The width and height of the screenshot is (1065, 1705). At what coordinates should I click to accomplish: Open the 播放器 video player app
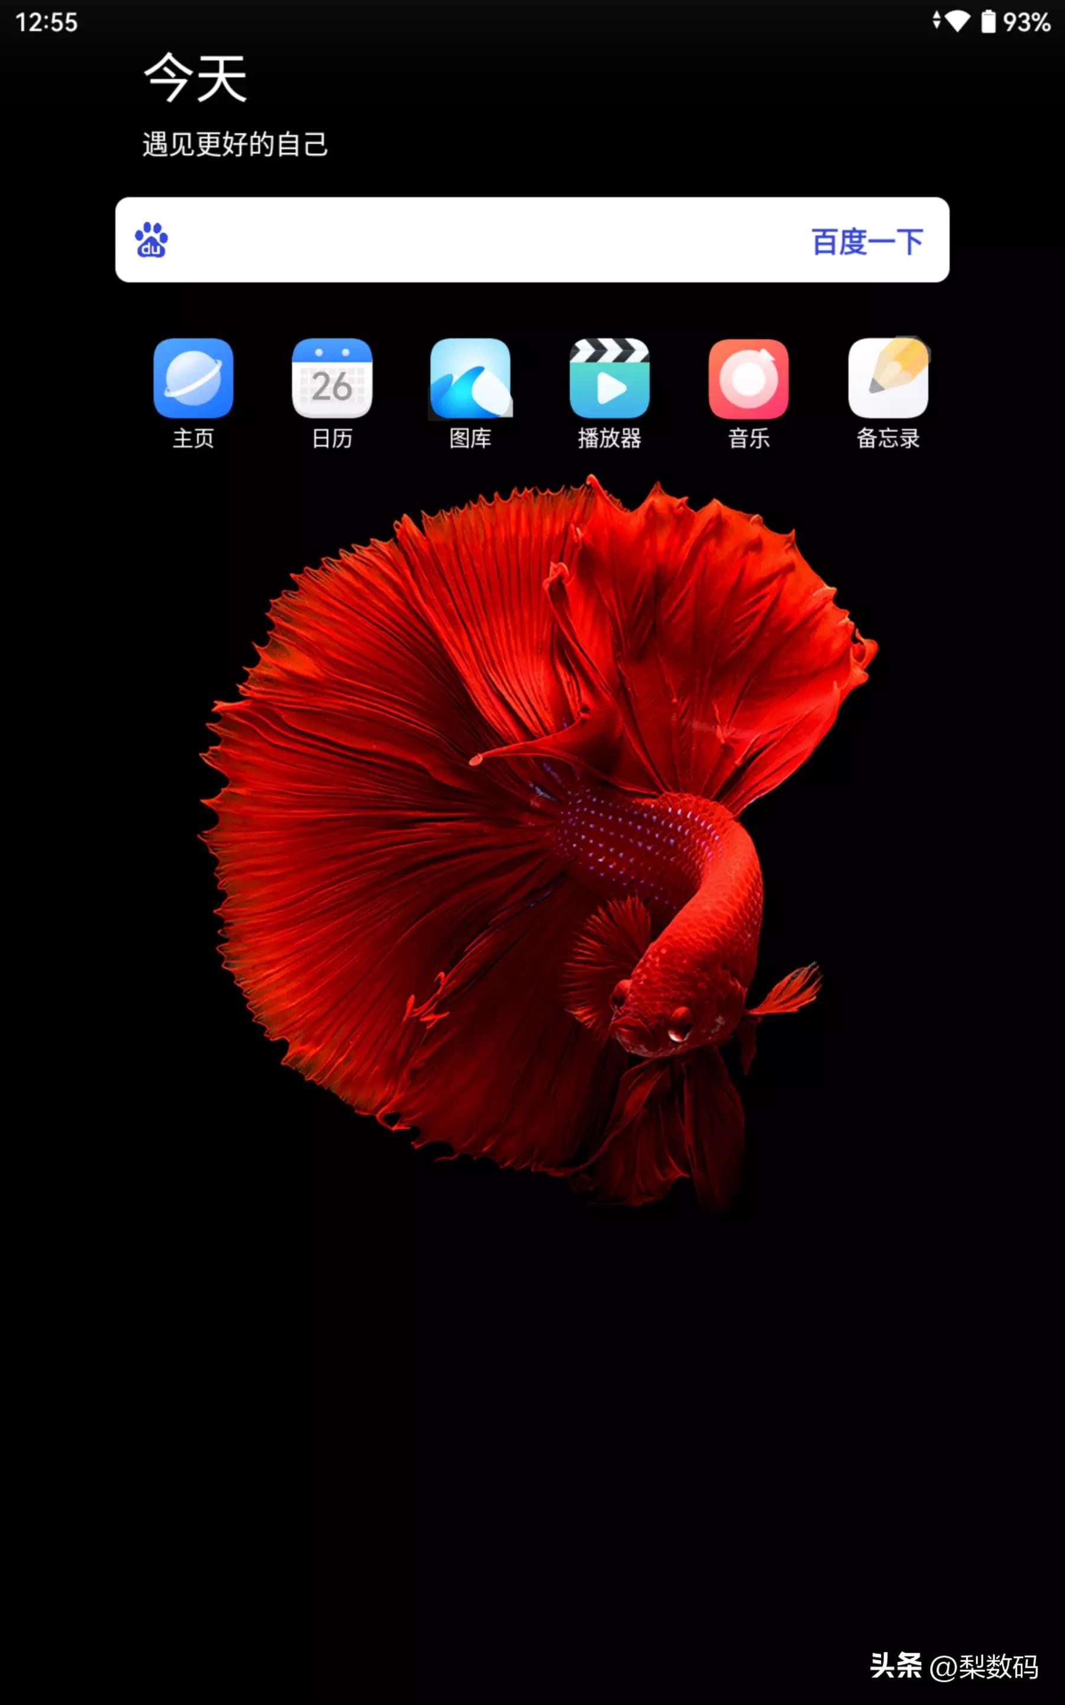pos(609,378)
